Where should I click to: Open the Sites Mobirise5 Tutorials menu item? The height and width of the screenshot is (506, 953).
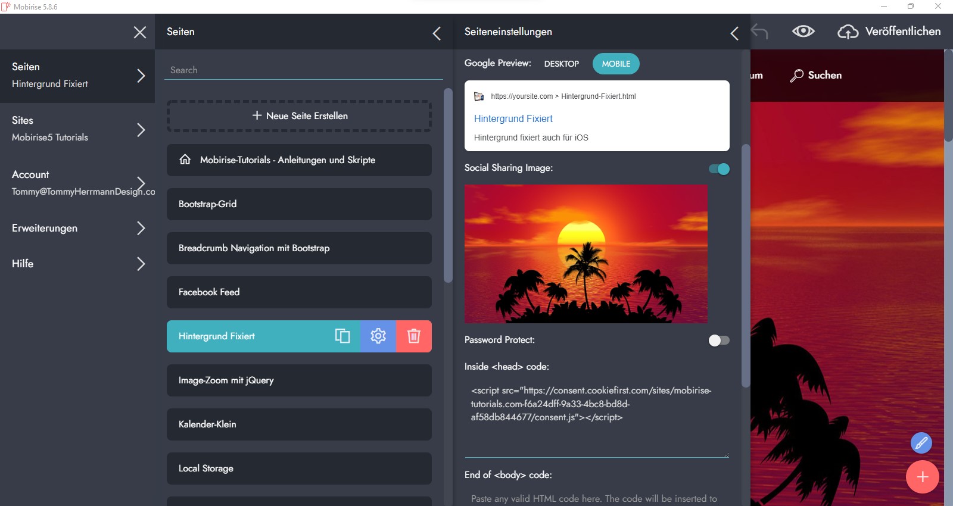tap(77, 129)
